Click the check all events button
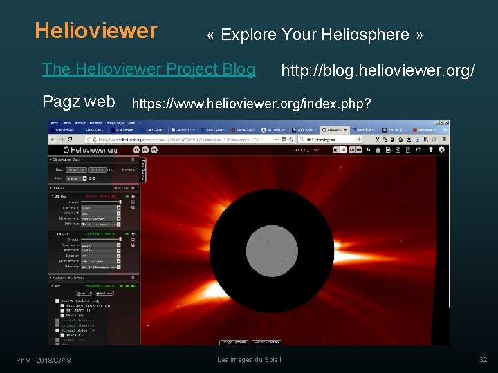This screenshot has width=498, height=373. click(x=84, y=293)
